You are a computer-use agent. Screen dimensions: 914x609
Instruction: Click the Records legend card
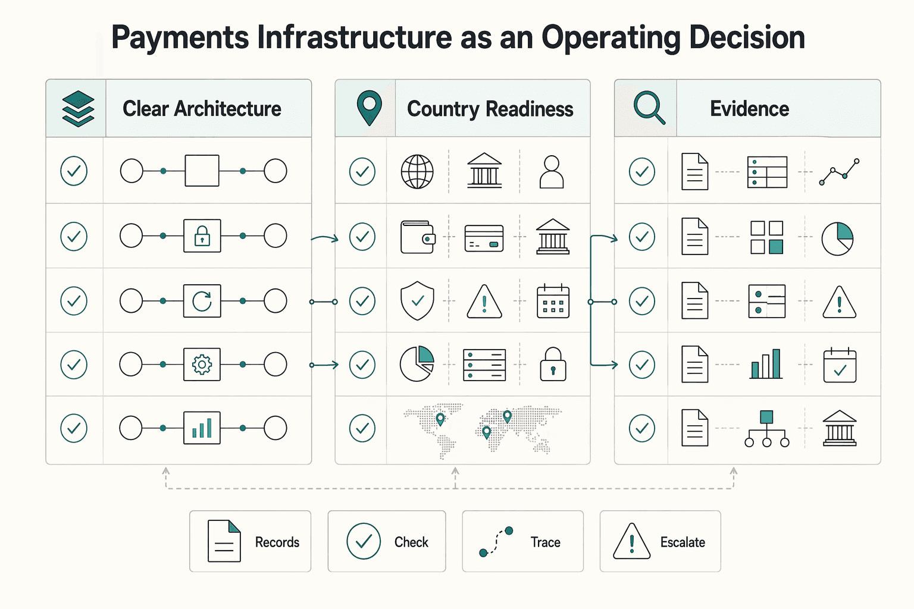(x=250, y=541)
